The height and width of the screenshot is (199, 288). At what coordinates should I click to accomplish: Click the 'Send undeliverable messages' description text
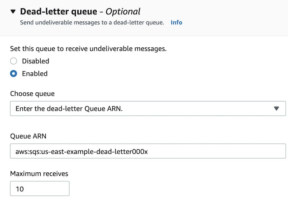pos(92,22)
